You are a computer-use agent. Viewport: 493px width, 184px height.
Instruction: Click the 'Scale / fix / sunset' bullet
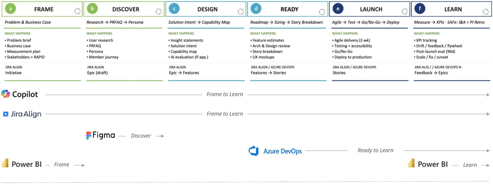431,57
